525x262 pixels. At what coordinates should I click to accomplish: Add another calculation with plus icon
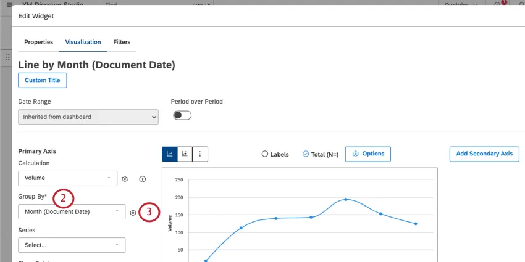click(143, 179)
